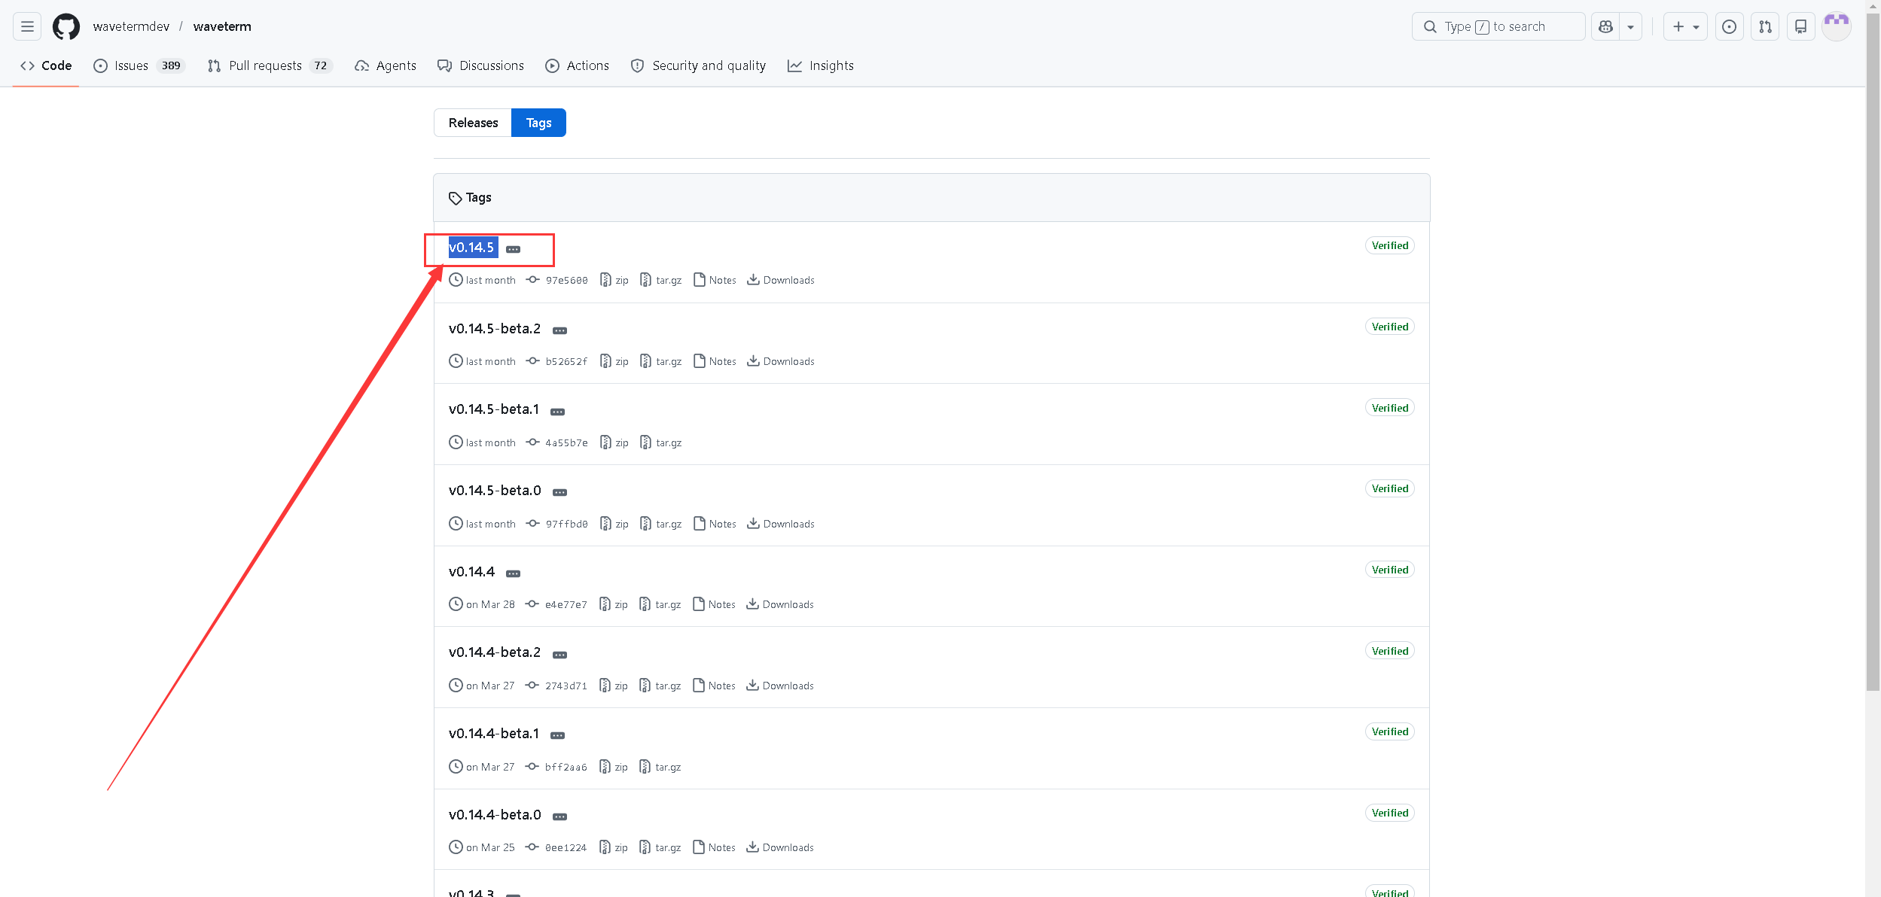Open Notes for v0.14.4-beta.2

coord(714,686)
